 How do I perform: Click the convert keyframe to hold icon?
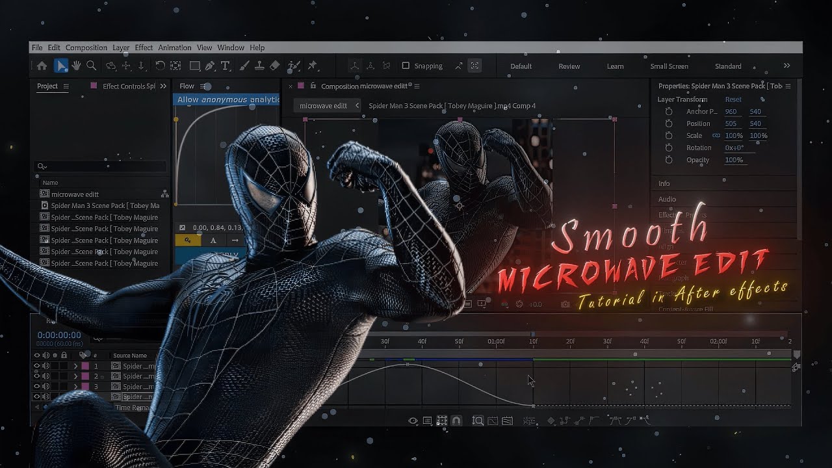tap(564, 421)
